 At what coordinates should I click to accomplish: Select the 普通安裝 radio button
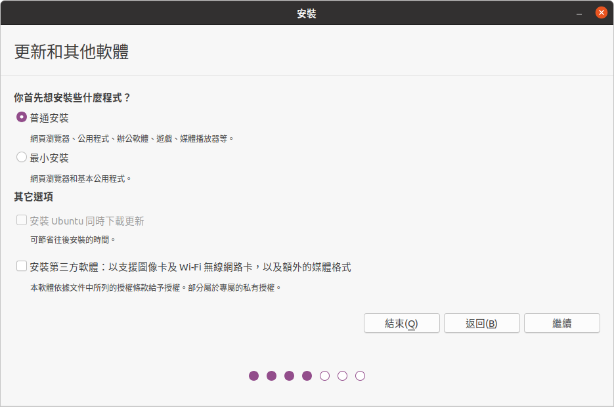click(22, 118)
